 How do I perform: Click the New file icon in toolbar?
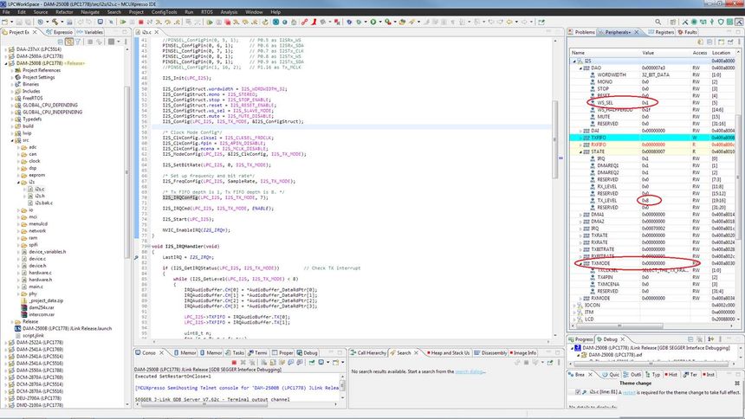(5, 22)
